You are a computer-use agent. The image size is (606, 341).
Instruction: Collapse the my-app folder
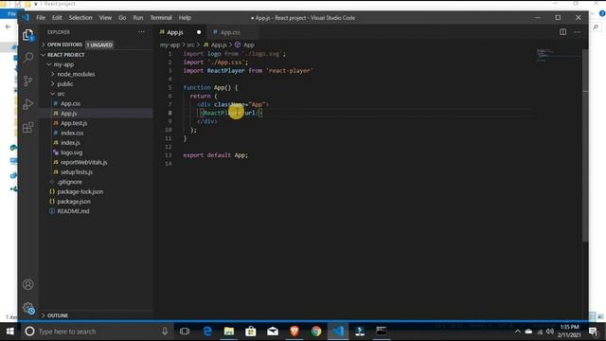63,64
